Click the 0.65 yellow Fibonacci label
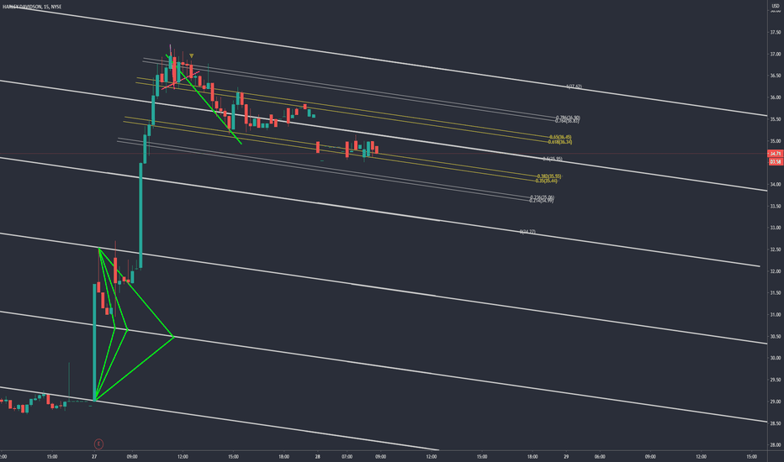The height and width of the screenshot is (462, 784). click(560, 137)
